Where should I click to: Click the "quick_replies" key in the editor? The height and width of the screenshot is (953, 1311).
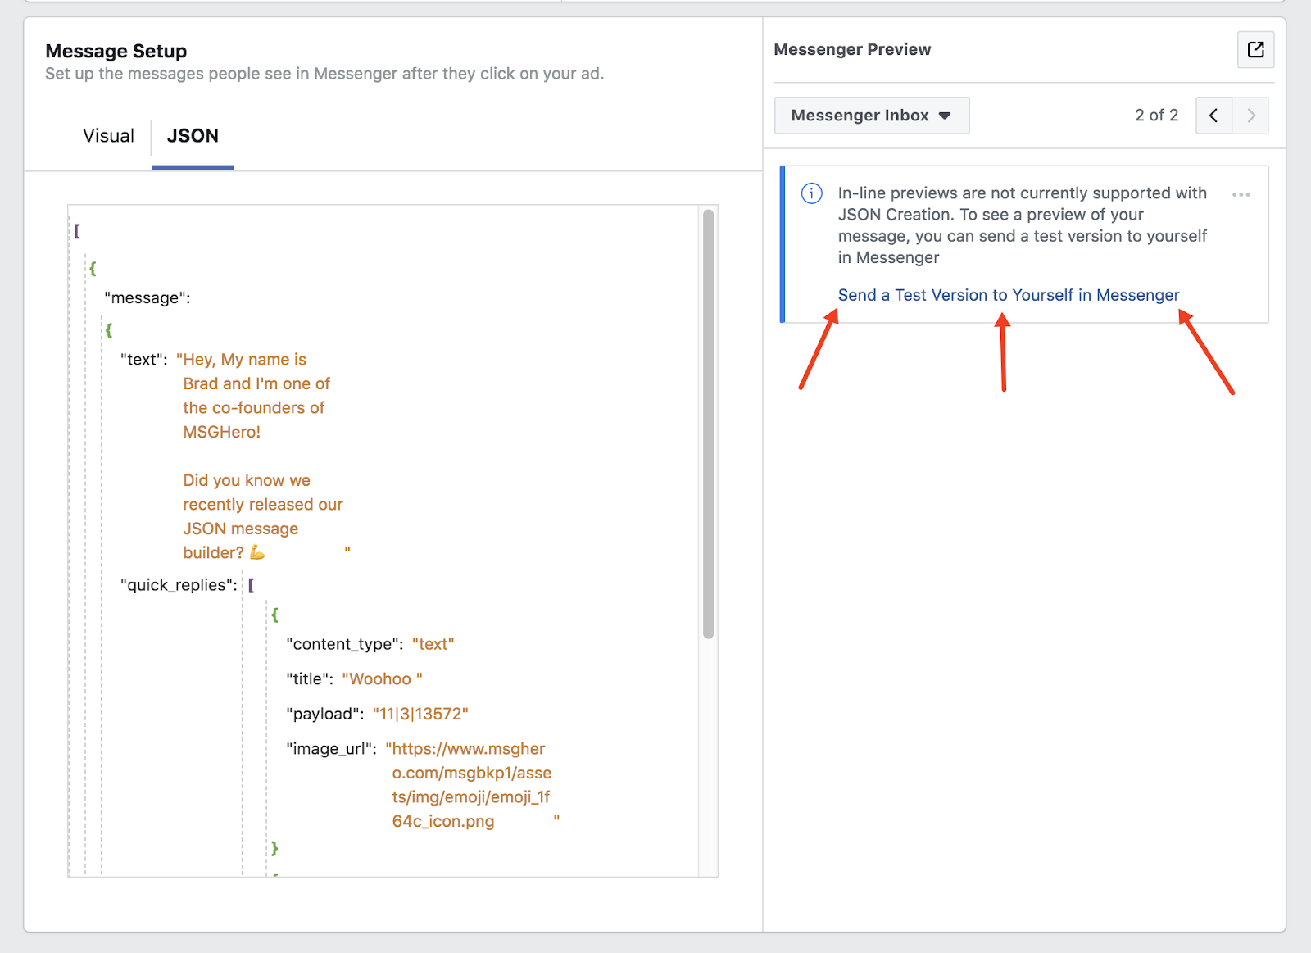pyautogui.click(x=179, y=585)
